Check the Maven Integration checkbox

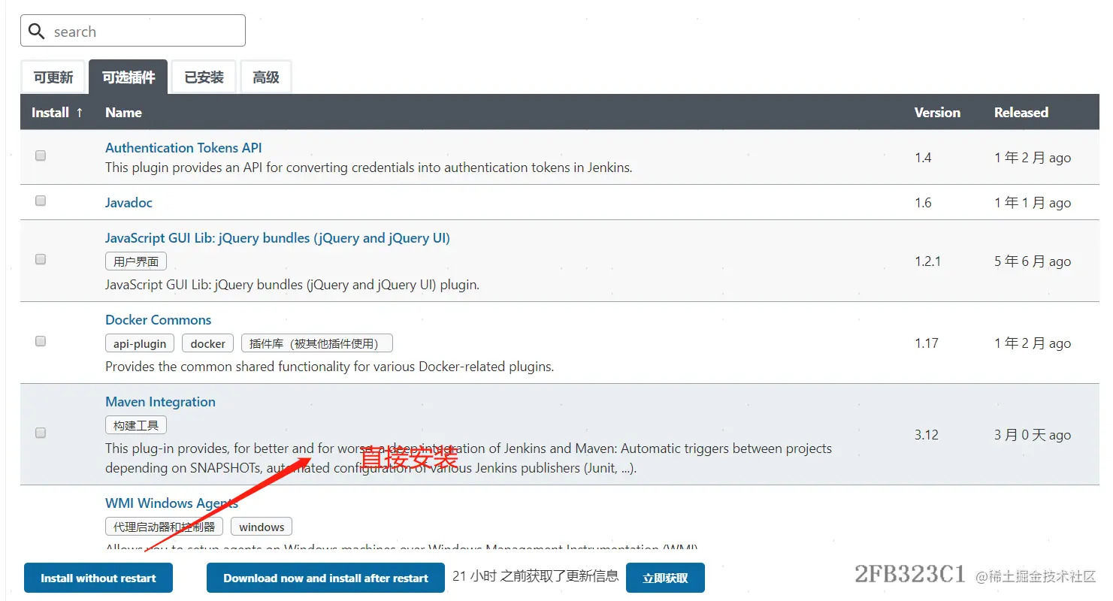coord(41,433)
